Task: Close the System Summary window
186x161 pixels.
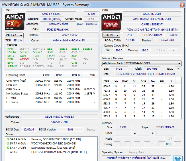Action: click(x=182, y=5)
